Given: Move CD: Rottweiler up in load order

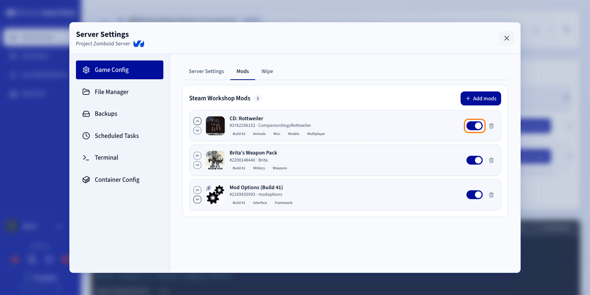Looking at the screenshot, I should click(x=197, y=121).
